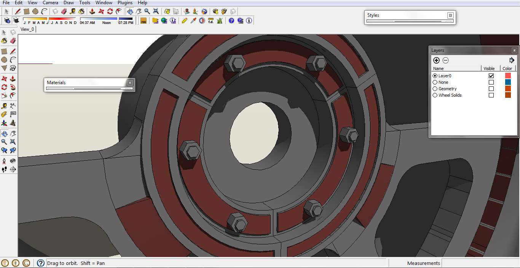Click the blue None layer color swatch
520x268 pixels.
[x=508, y=82]
